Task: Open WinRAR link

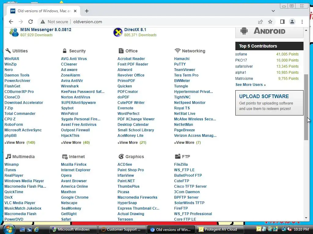Action: [x=12, y=59]
